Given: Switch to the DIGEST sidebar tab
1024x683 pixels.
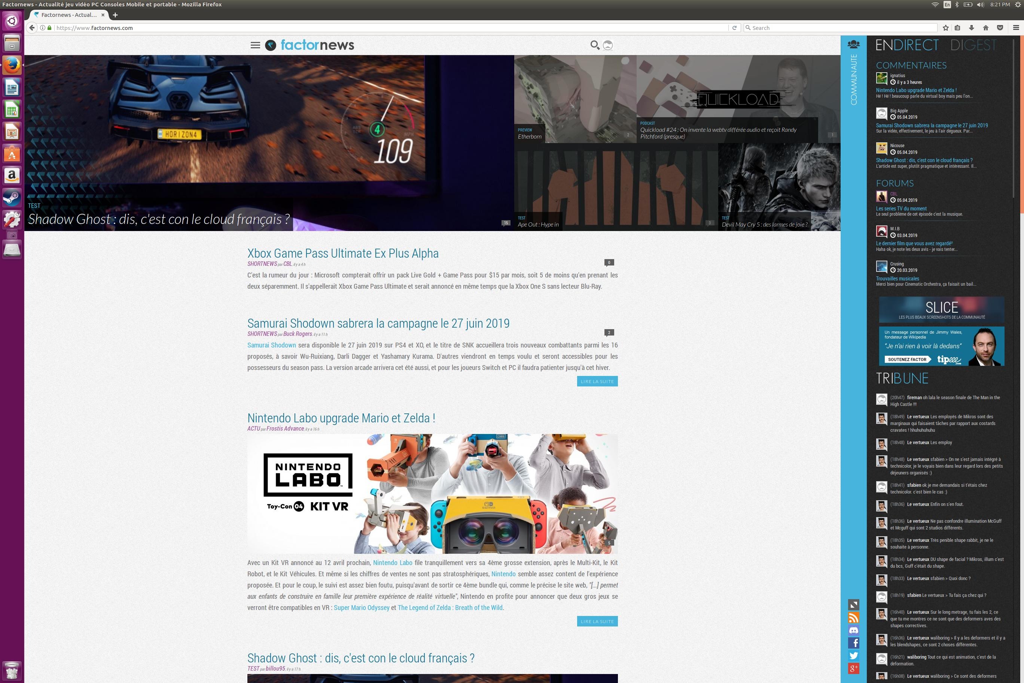Looking at the screenshot, I should [x=973, y=45].
